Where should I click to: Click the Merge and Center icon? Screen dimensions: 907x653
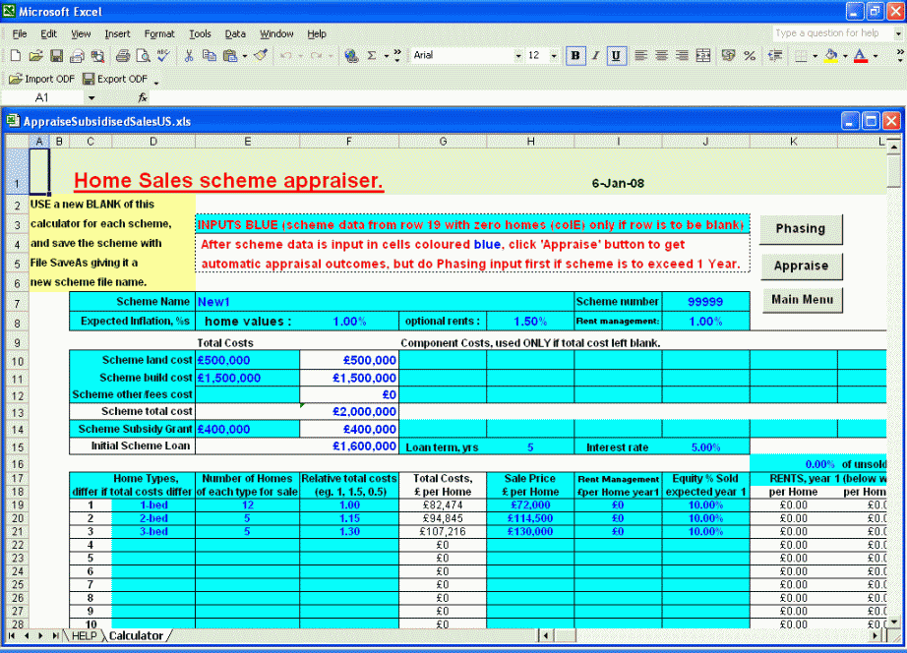pyautogui.click(x=703, y=55)
